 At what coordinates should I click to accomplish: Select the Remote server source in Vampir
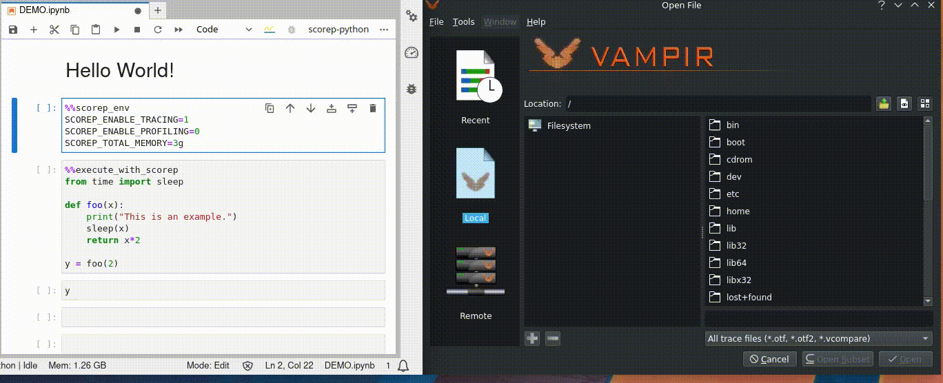(x=476, y=282)
